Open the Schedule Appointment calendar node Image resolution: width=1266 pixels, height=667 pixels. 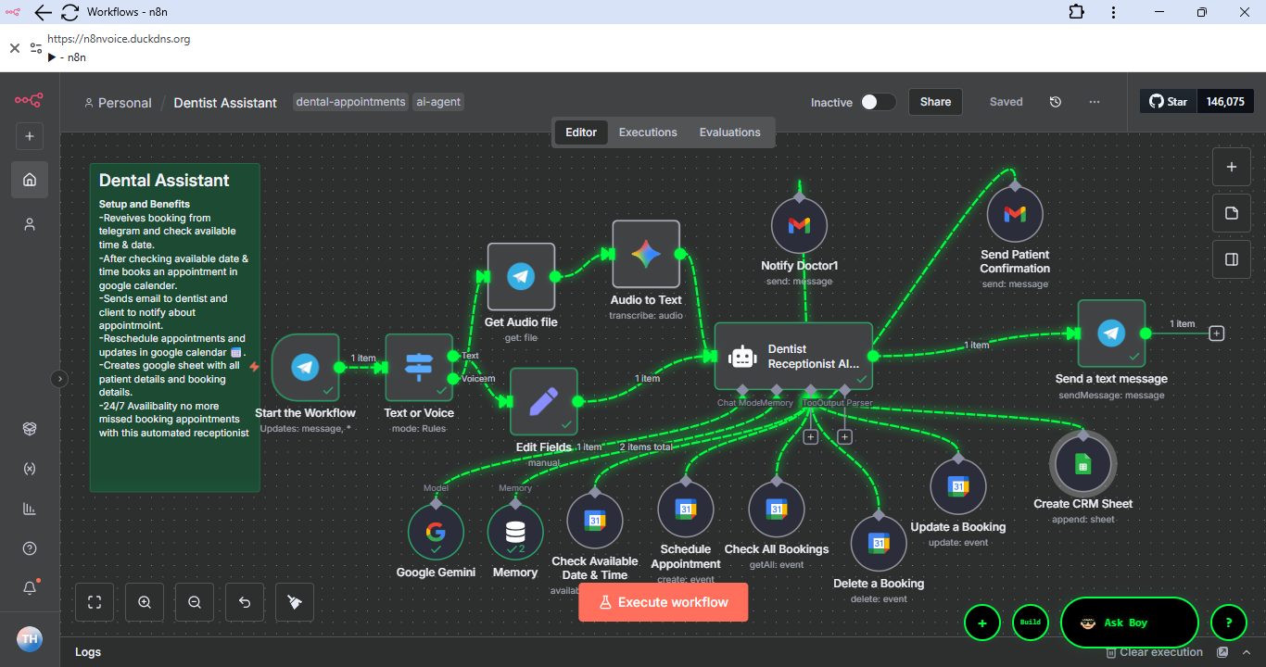(686, 509)
